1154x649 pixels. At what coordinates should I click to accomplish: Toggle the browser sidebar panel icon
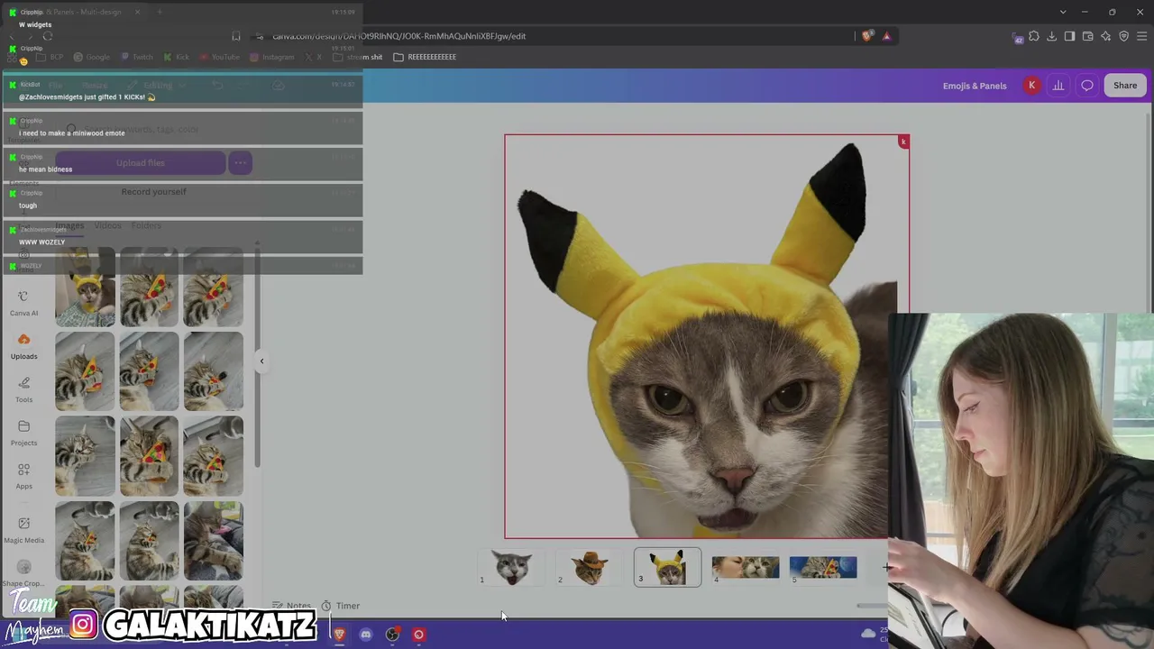1069,36
